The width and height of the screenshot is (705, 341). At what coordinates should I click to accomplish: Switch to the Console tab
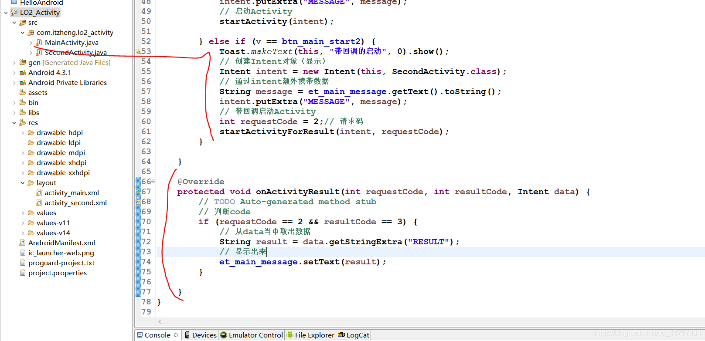point(157,335)
